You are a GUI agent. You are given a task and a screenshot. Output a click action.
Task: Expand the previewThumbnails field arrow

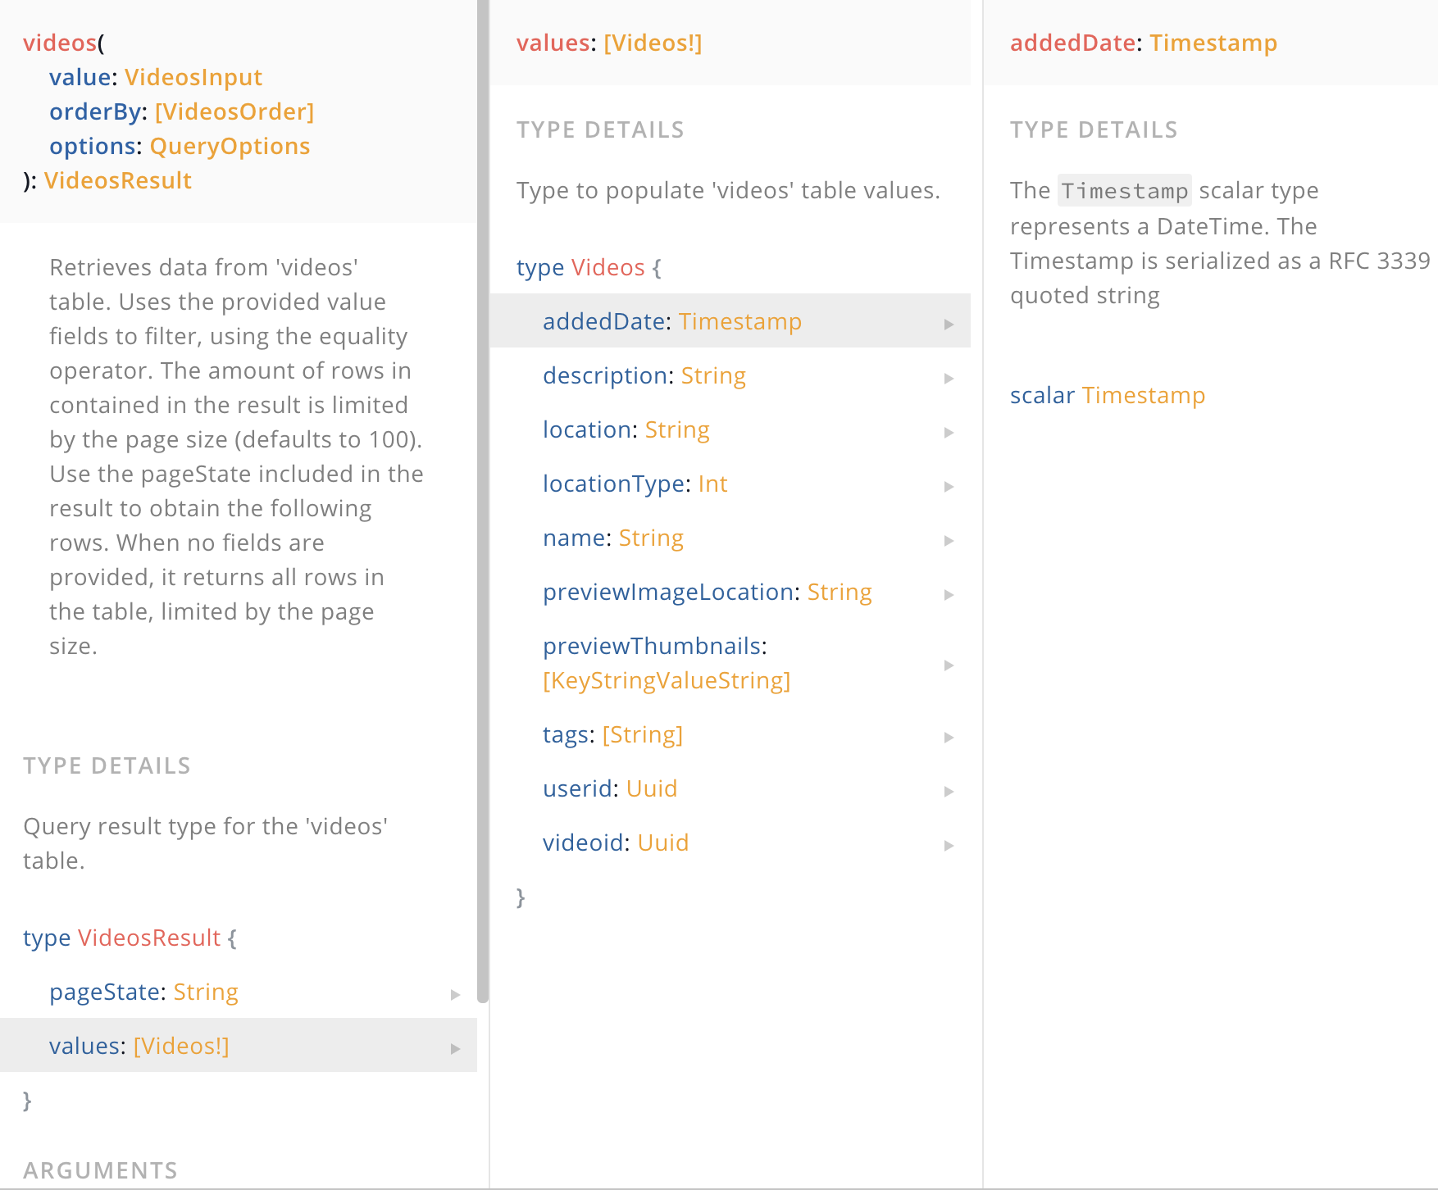click(949, 665)
